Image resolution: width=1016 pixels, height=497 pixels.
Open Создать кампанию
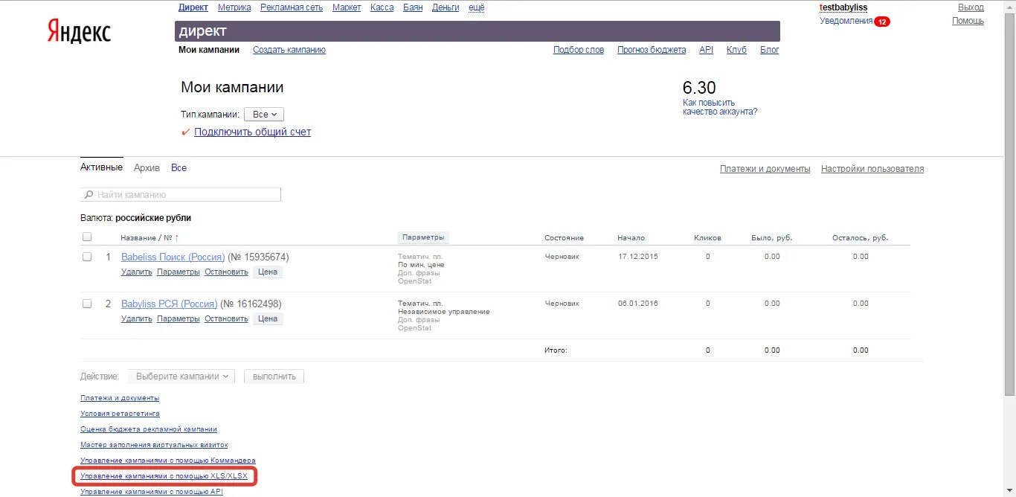tap(289, 50)
